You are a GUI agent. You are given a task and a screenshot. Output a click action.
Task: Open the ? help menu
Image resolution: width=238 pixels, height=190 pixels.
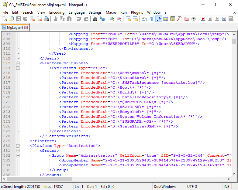tap(165, 12)
